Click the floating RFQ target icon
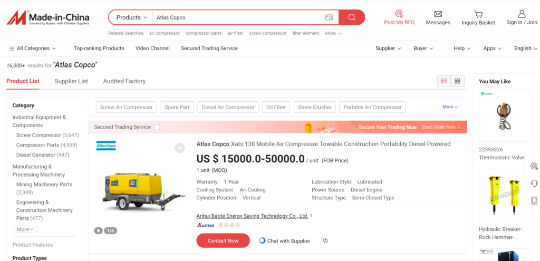Image resolution: width=540 pixels, height=261 pixels. (x=534, y=166)
